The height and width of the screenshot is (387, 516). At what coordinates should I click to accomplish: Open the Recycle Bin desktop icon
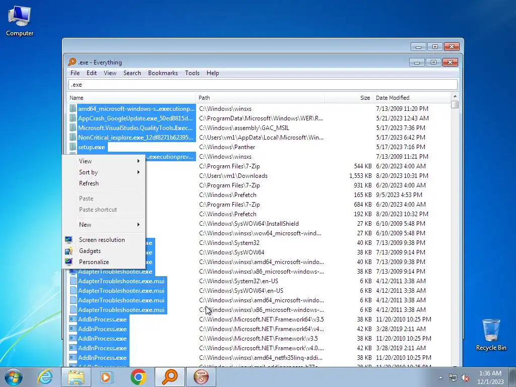pos(491,335)
